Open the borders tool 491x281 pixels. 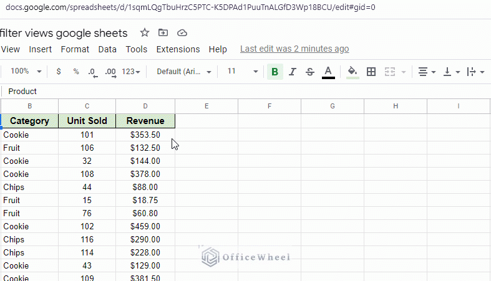click(371, 72)
